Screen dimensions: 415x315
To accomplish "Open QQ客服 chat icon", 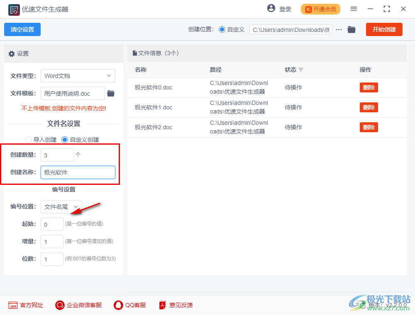I will pyautogui.click(x=118, y=305).
